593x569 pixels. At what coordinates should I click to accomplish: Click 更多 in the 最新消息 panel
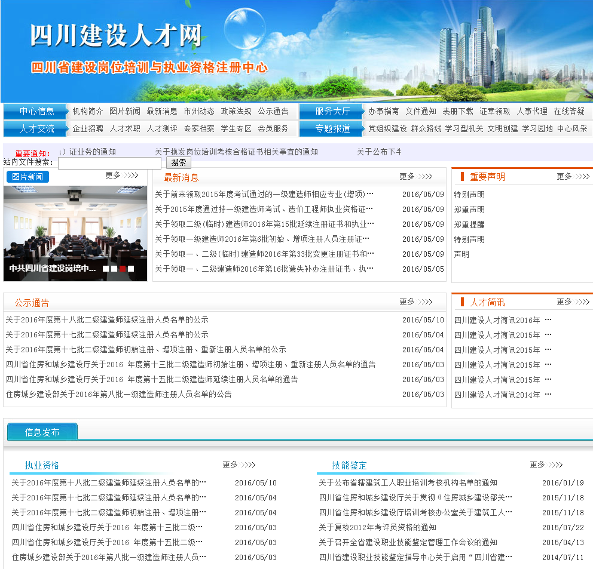pyautogui.click(x=416, y=177)
